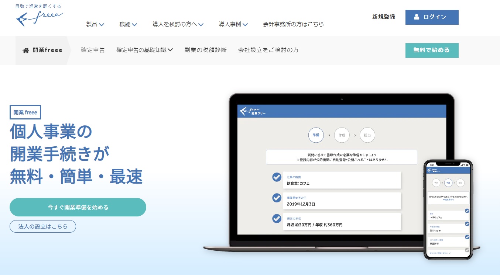Follow the 法人の設立はこちら link
This screenshot has width=500, height=278.
43,226
